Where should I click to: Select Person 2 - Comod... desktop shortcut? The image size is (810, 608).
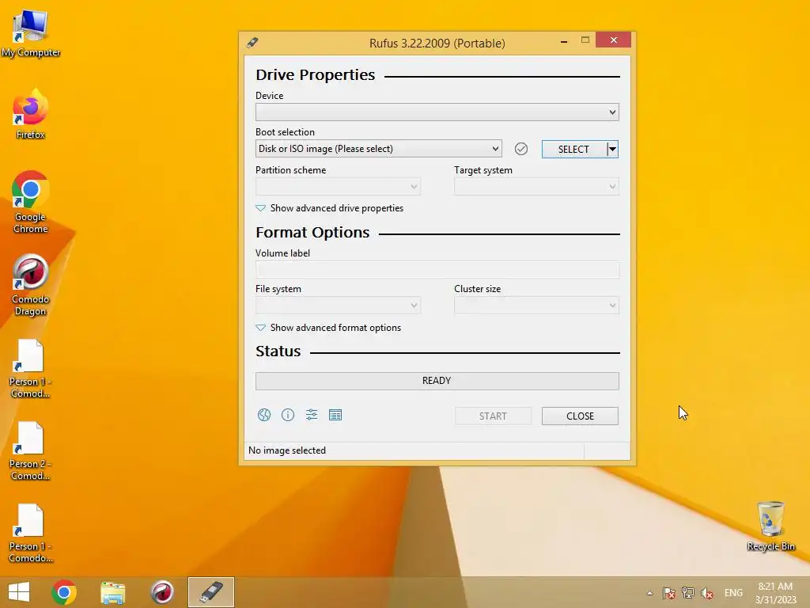[x=31, y=450]
